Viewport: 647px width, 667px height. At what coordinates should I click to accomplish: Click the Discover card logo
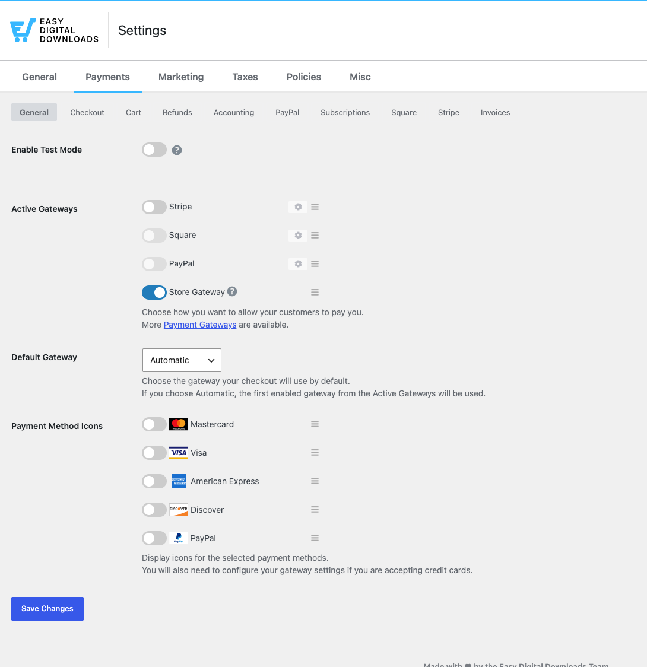(x=179, y=510)
